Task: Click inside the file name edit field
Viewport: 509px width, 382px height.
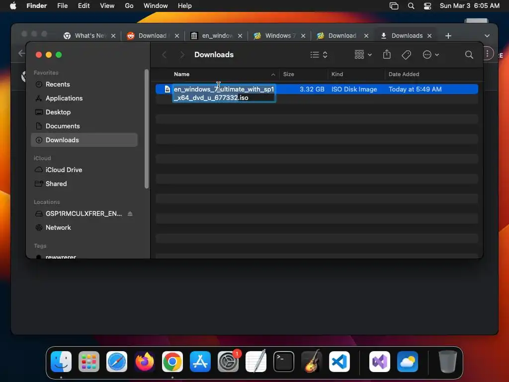Action: [x=224, y=94]
